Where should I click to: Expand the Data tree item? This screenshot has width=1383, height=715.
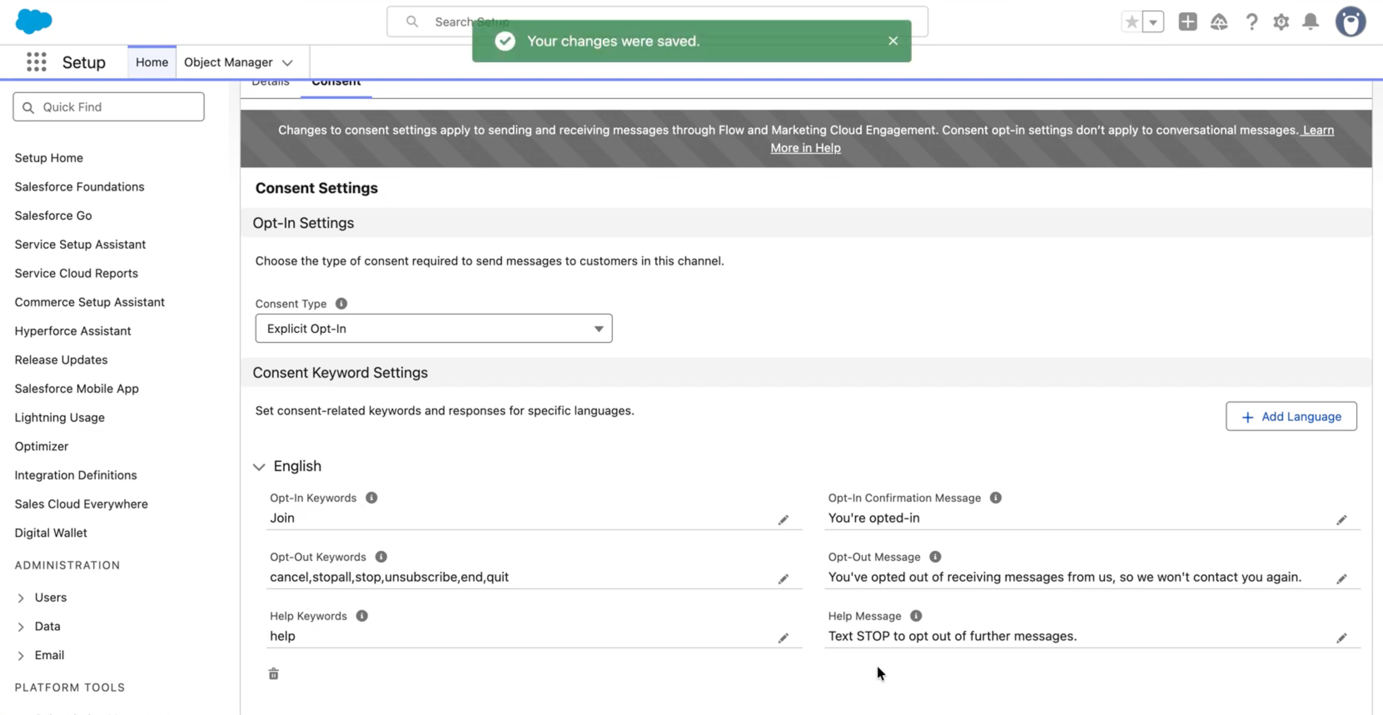coord(20,627)
